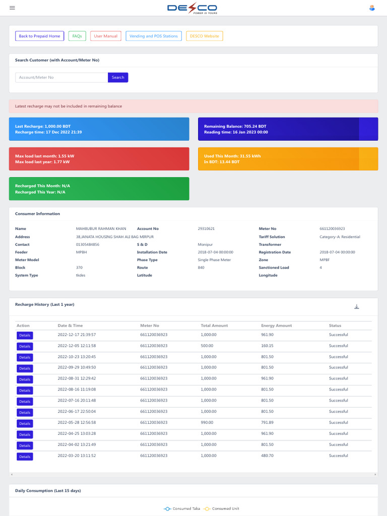View Details for the 2022-03-20 recharge
This screenshot has height=516, width=387.
coord(25,457)
